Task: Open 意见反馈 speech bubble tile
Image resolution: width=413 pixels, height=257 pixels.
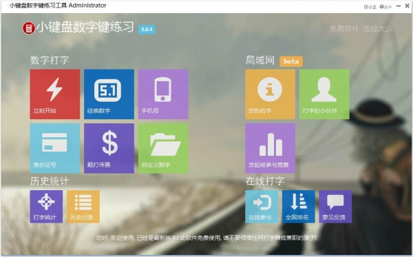Action: pos(335,207)
